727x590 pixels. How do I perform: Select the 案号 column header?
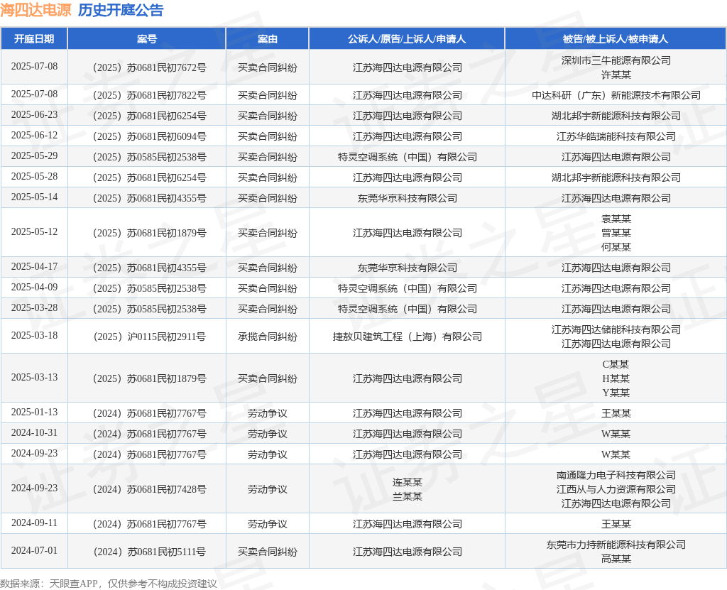point(146,39)
